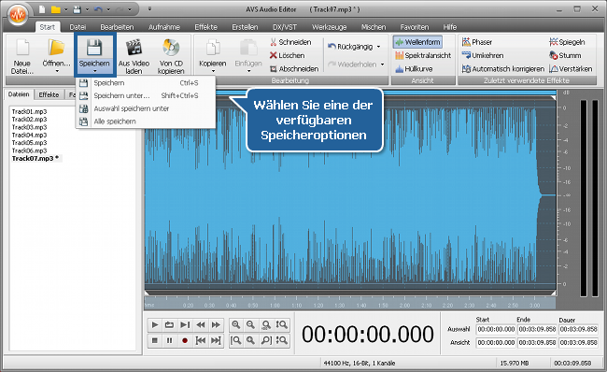Click Von CD kopieren disc icon
The image size is (607, 372).
coord(171,48)
